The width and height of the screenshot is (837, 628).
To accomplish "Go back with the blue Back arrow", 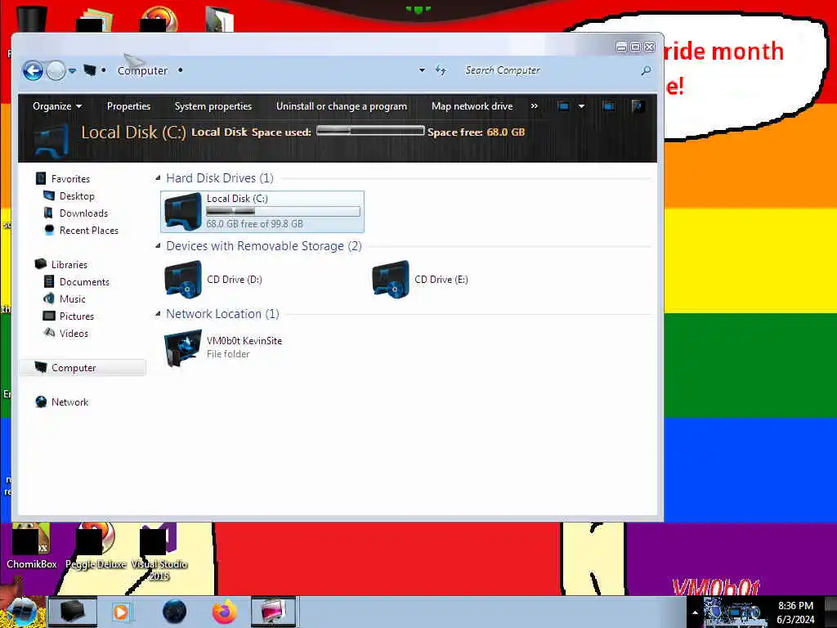I will click(33, 70).
